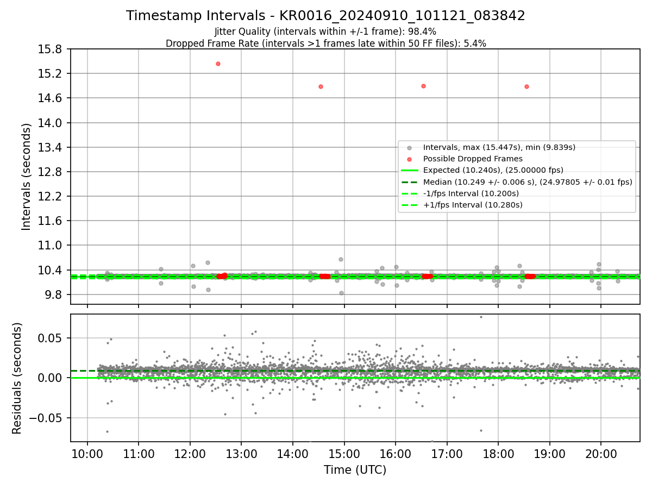Click the "Dropped Frame Rate" 5.4% subtitle line
Image resolution: width=652 pixels, height=489 pixels.
click(325, 43)
